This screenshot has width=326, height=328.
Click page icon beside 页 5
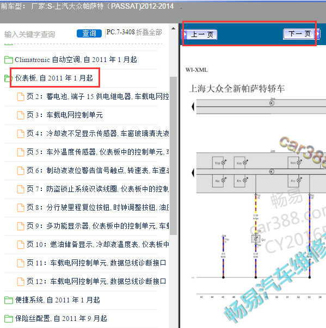pos(21,152)
